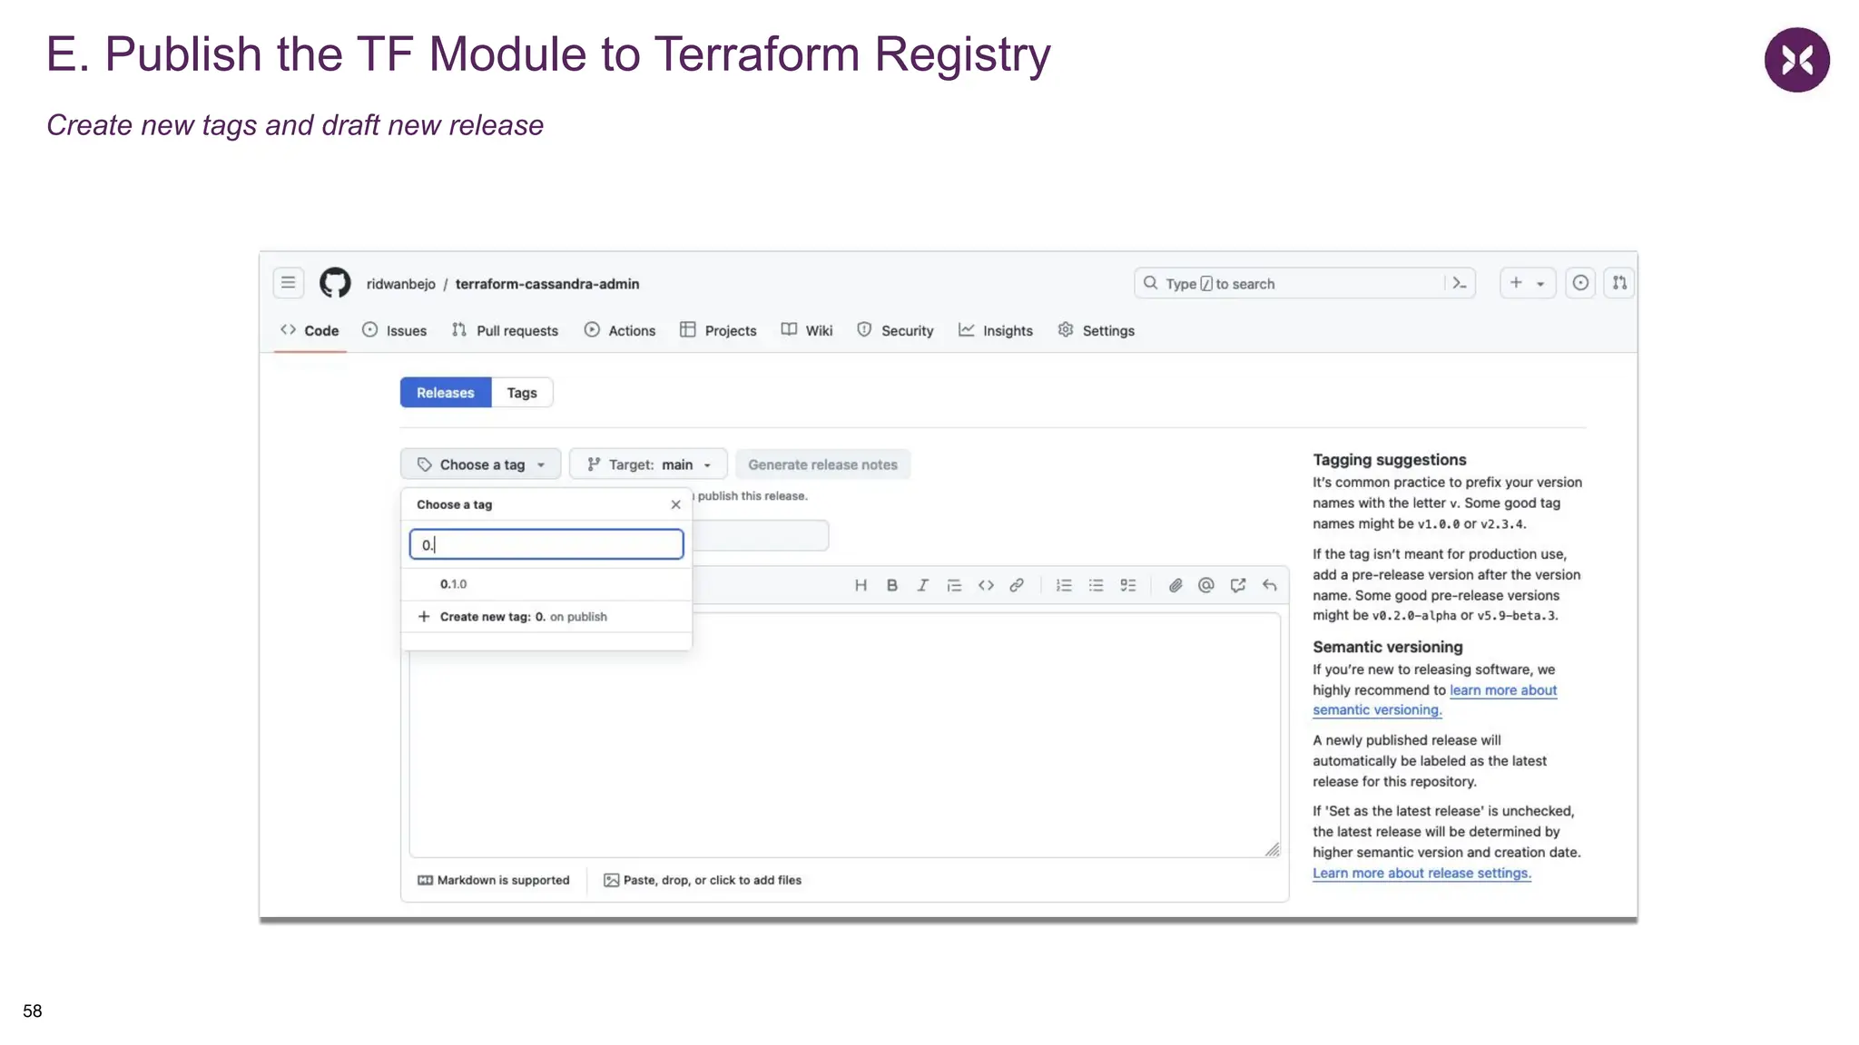Open Learn more about release settings link

[x=1421, y=874]
